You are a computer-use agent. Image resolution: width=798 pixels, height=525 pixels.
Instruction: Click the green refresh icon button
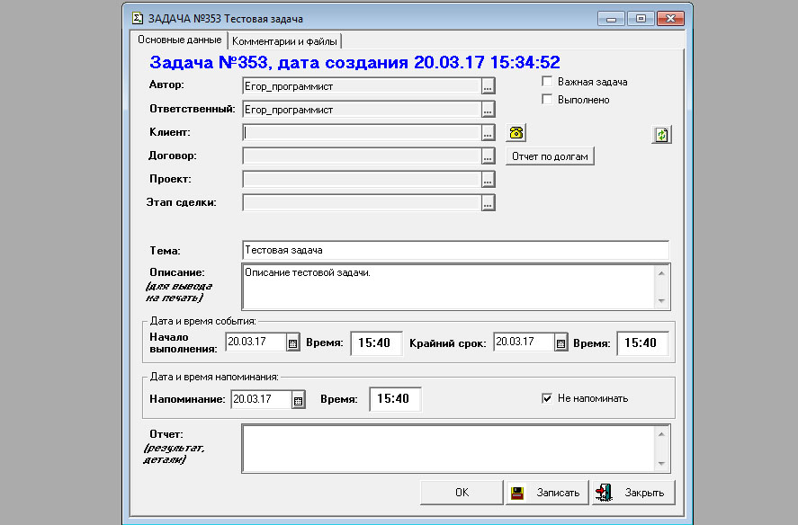661,135
